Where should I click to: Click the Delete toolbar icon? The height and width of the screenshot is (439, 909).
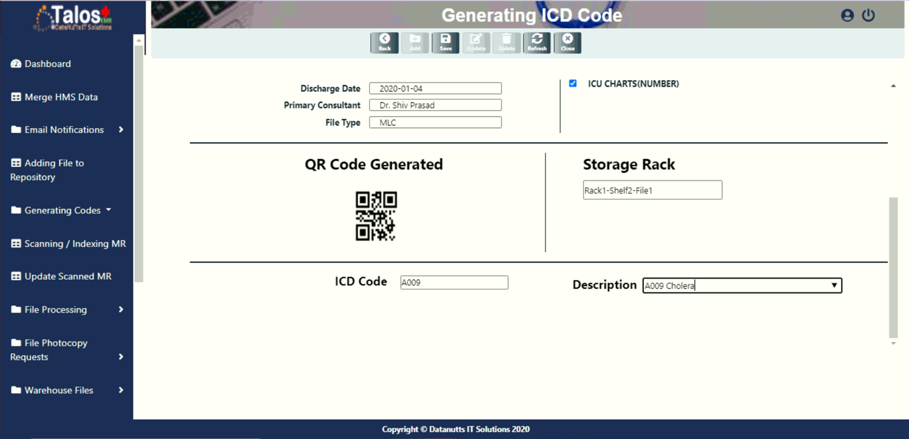point(506,42)
